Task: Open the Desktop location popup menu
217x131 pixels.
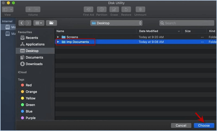Action: pos(116,23)
